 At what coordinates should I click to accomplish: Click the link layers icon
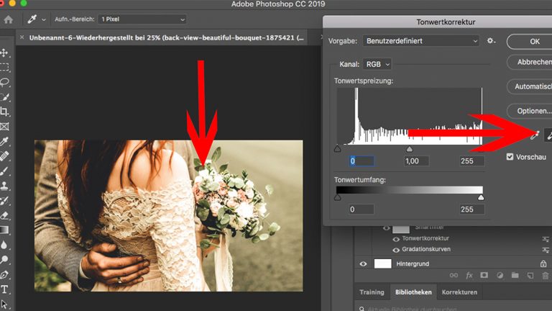pos(454,275)
